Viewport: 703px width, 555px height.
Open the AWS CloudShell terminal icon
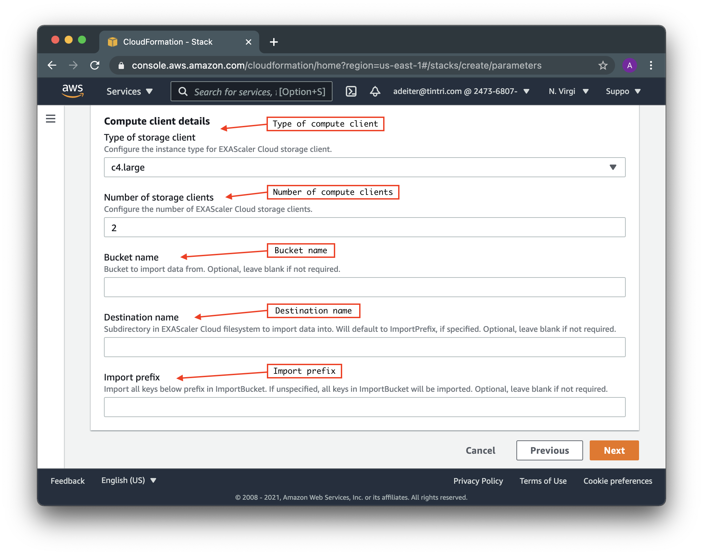pyautogui.click(x=351, y=91)
